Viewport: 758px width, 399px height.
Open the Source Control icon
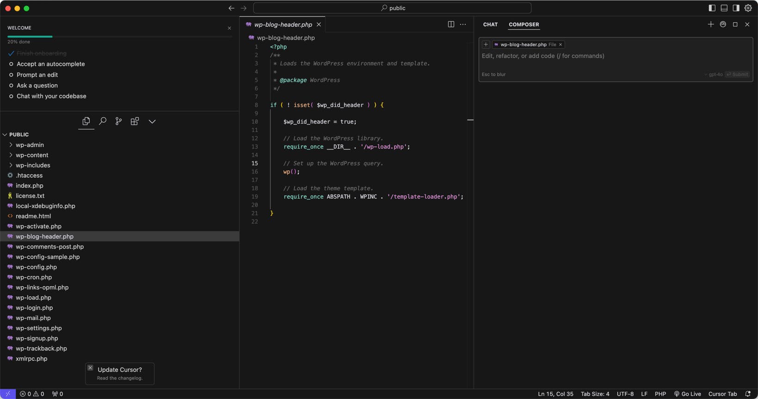(118, 121)
